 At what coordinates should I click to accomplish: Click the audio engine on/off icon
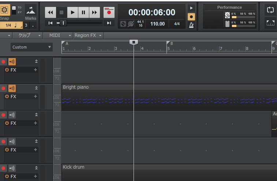coord(123,24)
